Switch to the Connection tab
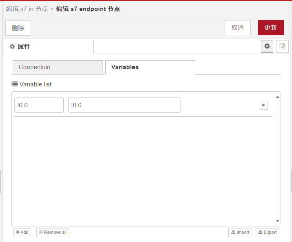 (57, 67)
